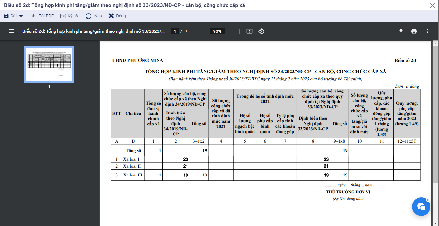Click the vertical scrollbar of the document
The height and width of the screenshot is (226, 439).
(435, 115)
